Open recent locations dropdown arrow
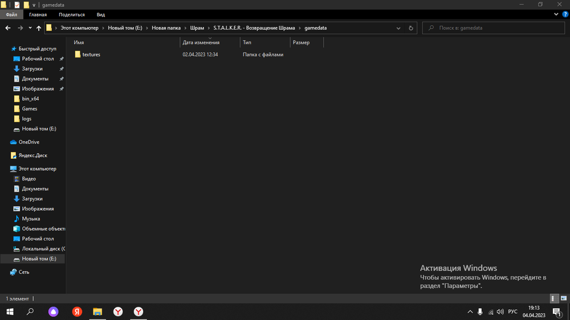This screenshot has height=320, width=570. (30, 28)
